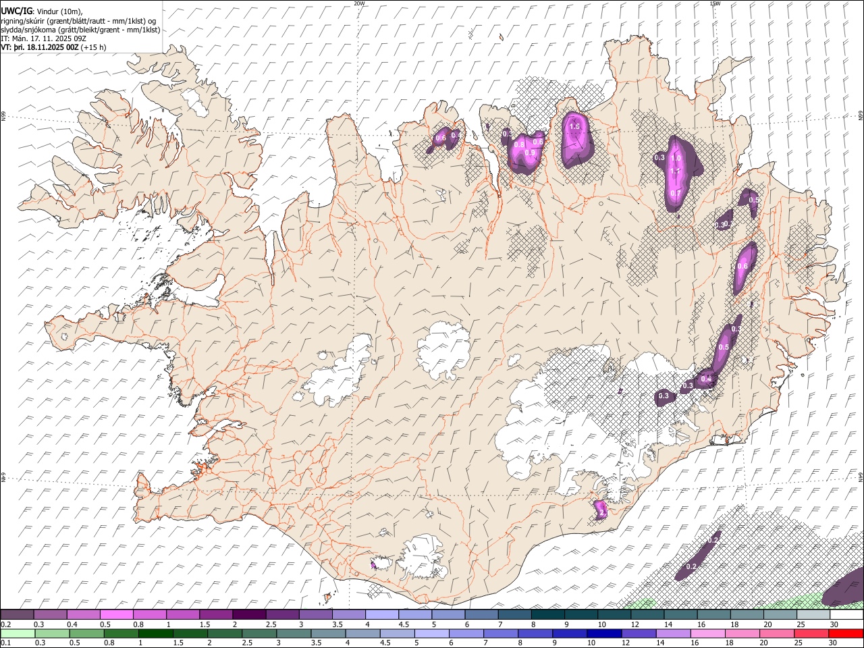Click the upper legend swatch starting at 0.5
This screenshot has height=648, width=864.
pos(116,614)
